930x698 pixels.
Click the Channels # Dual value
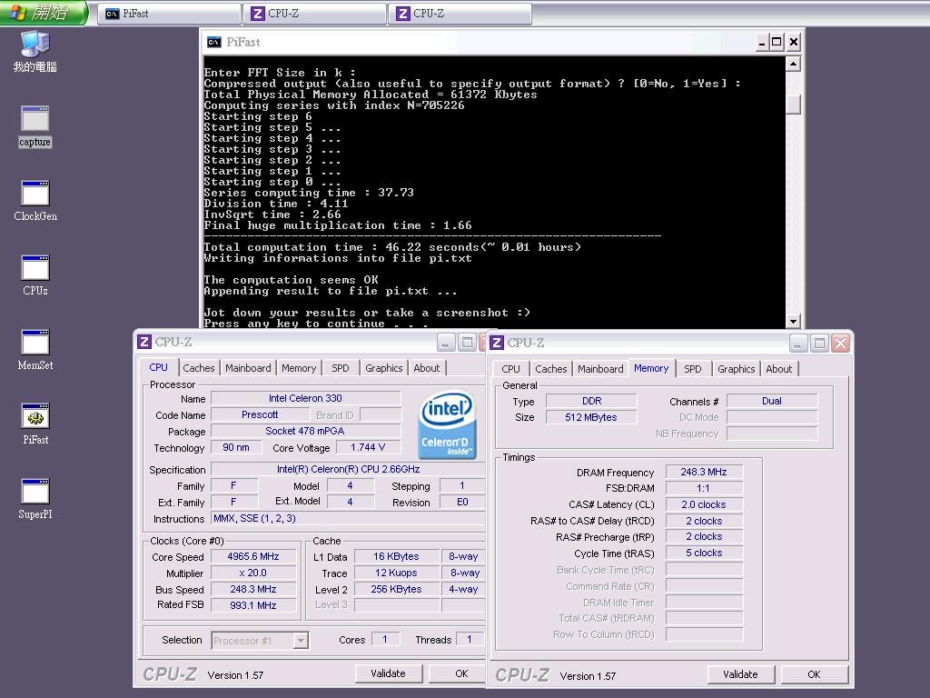tap(772, 401)
